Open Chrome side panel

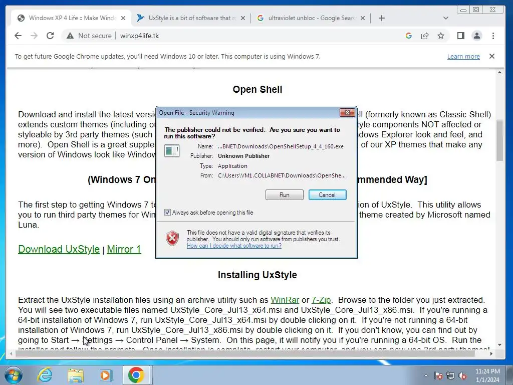click(461, 36)
